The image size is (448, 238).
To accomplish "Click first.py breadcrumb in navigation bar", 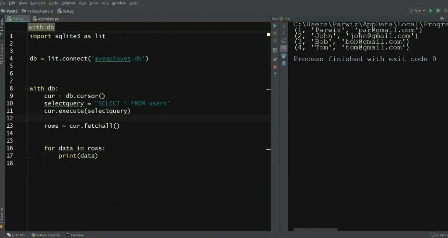I will click(66, 11).
